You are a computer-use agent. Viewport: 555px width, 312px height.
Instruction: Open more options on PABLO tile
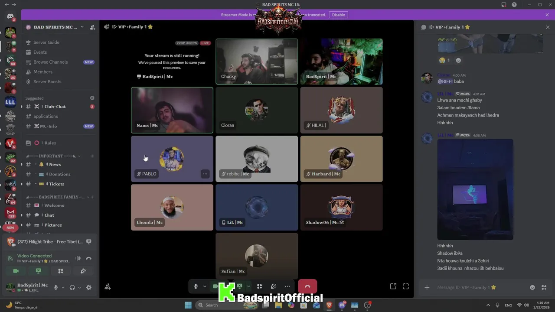205,174
